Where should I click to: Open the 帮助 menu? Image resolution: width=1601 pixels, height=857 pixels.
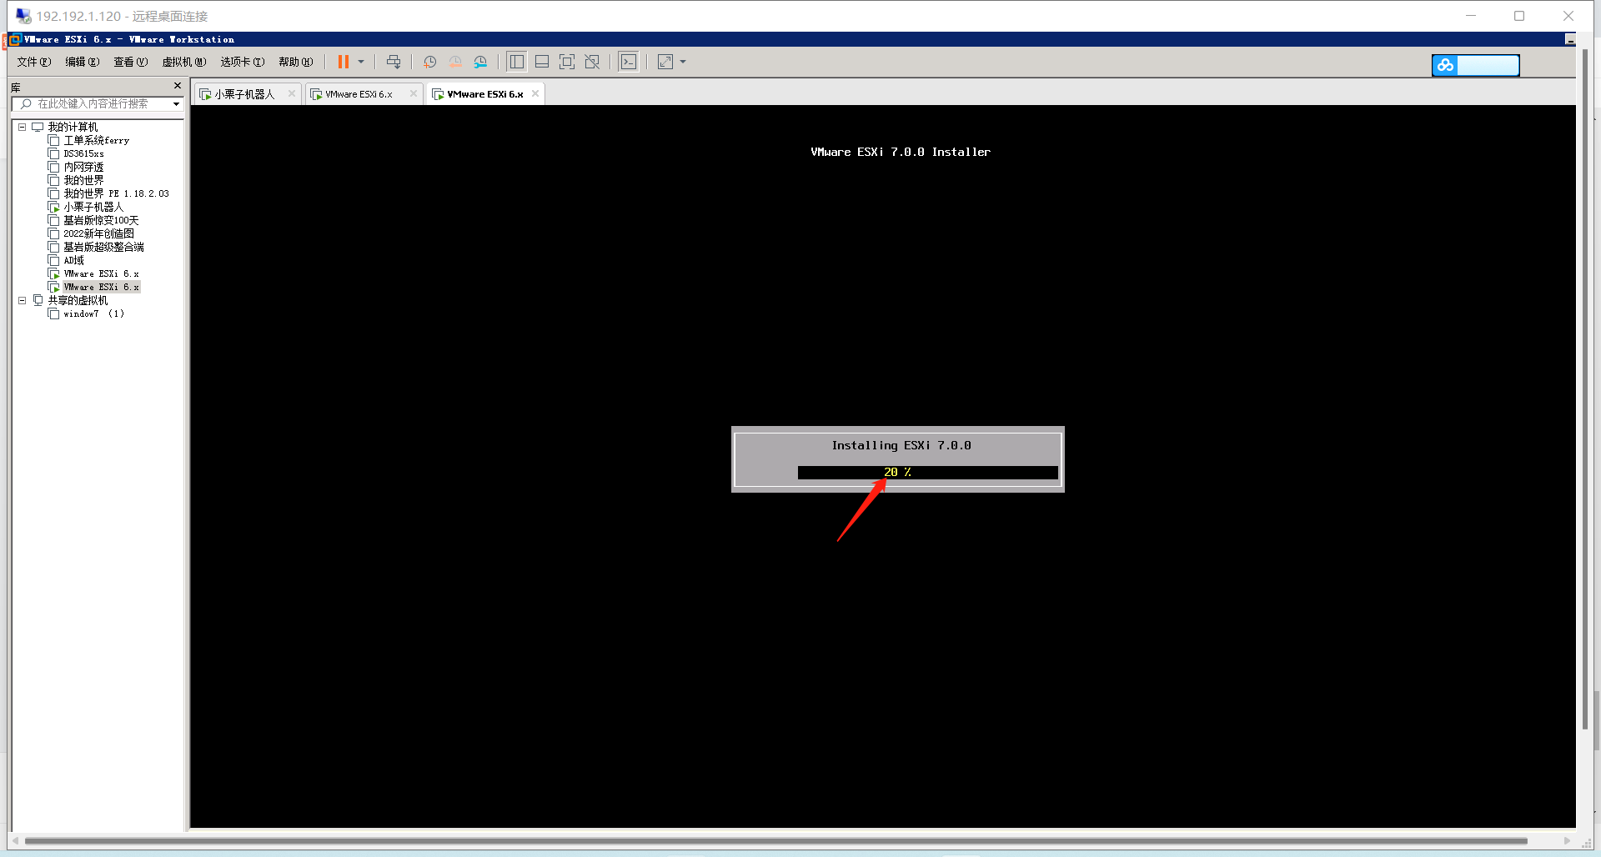(x=296, y=62)
